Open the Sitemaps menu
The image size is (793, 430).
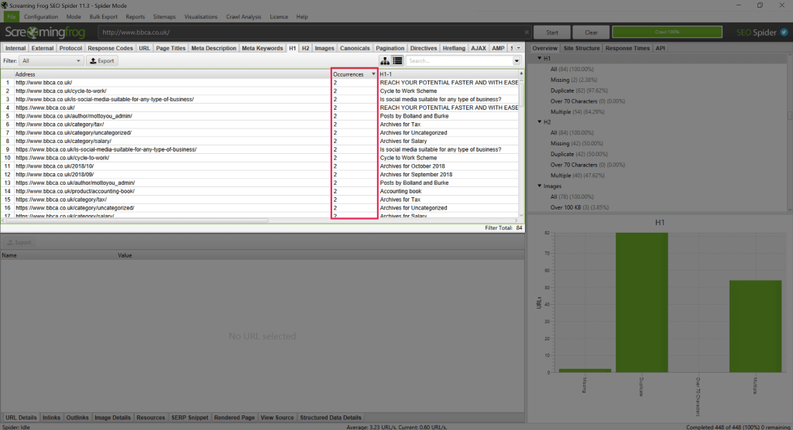(164, 17)
